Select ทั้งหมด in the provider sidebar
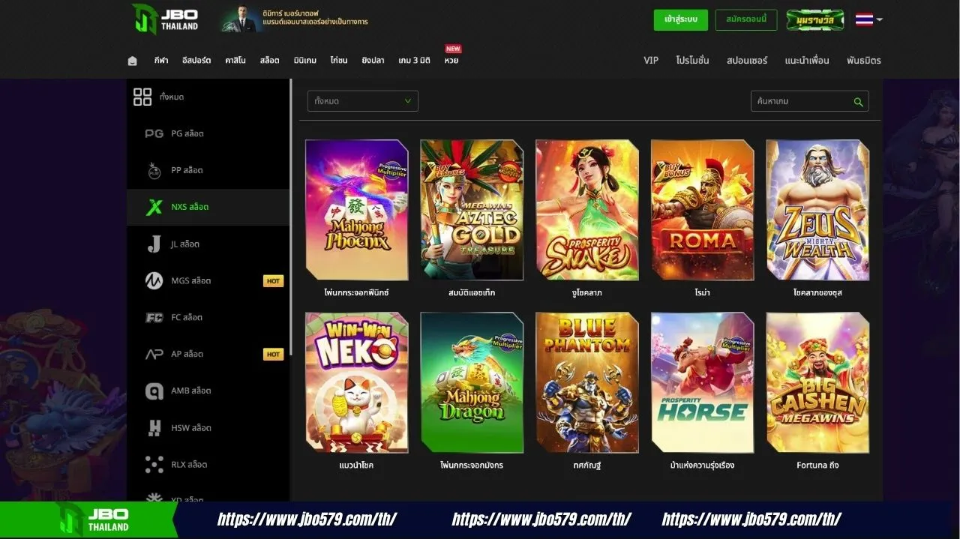The width and height of the screenshot is (960, 539). (x=172, y=97)
